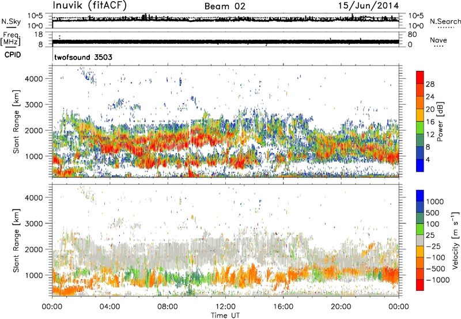Click inside the velocity range-time plot panel
This screenshot has width=461, height=319.
click(225, 240)
